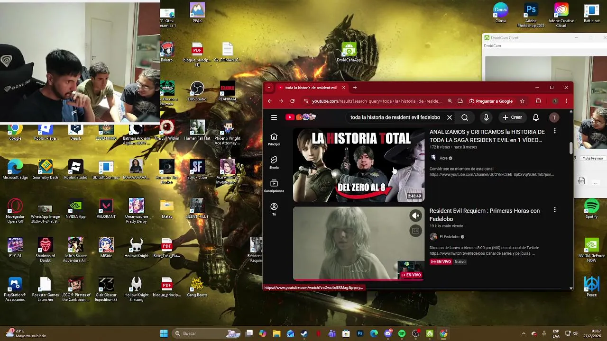Open DroidCamApp desktop icon

pyautogui.click(x=349, y=52)
